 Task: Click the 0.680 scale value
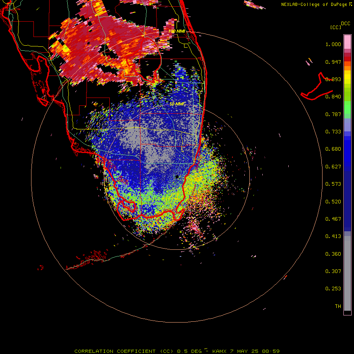coord(333,149)
